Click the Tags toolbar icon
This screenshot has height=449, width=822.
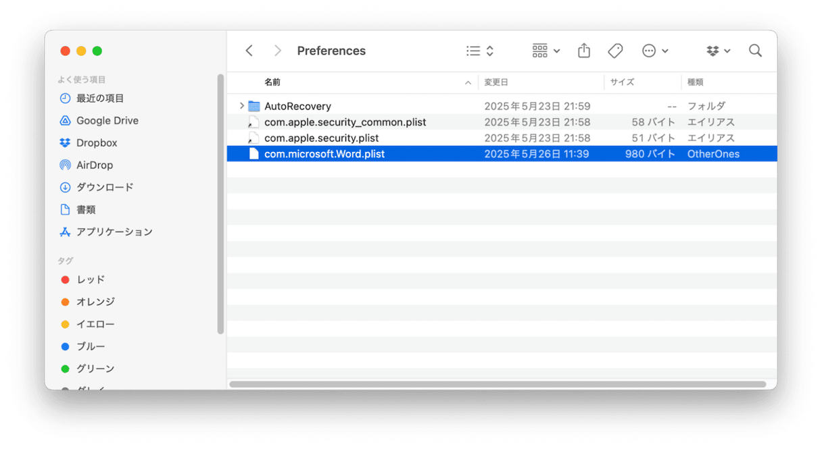pyautogui.click(x=615, y=51)
